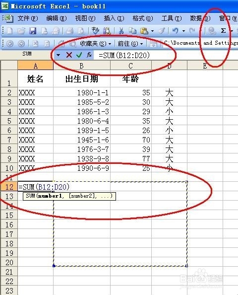Select column E header

(205, 66)
